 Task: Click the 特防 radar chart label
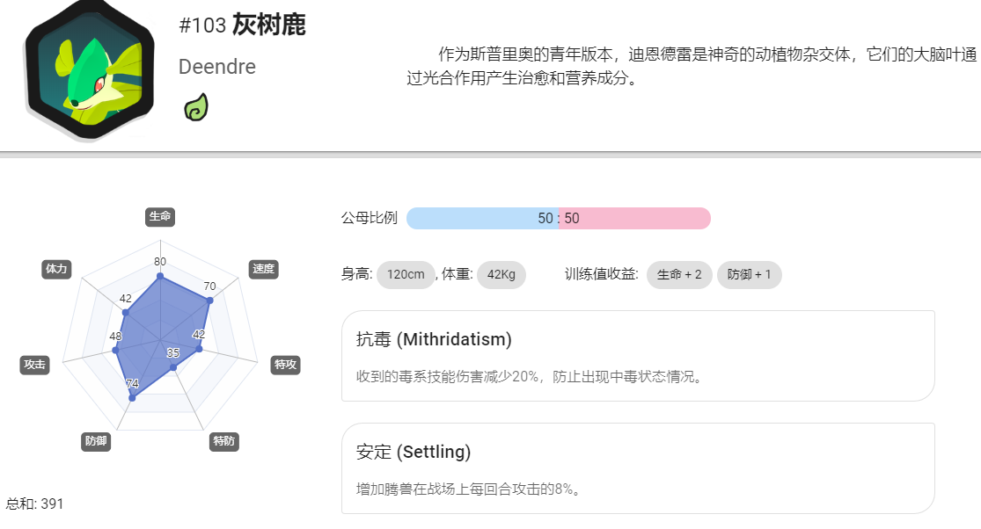pos(224,441)
